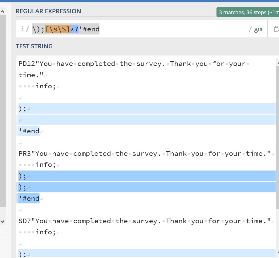Click the lazy quantifier *? token in the pattern
This screenshot has height=258, width=279.
tap(74, 29)
